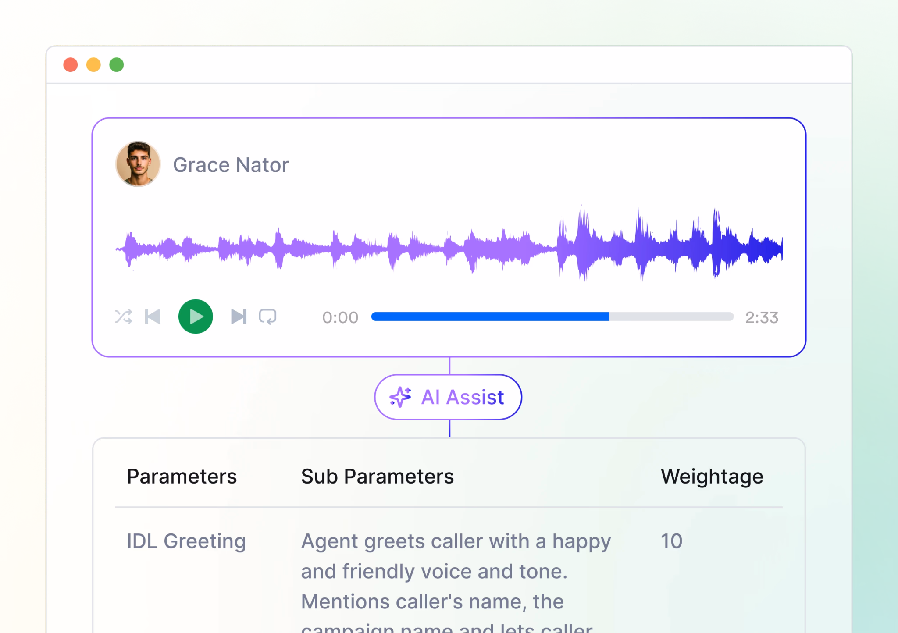Toggle the shuffle playback icon
898x633 pixels.
(123, 316)
